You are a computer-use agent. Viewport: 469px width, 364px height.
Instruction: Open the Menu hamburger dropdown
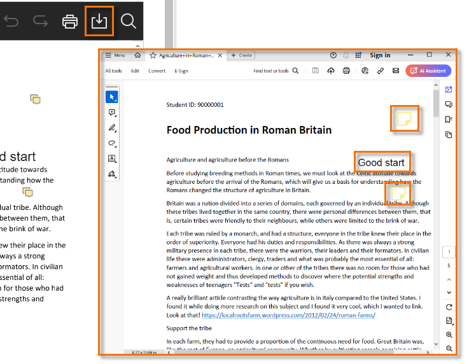[x=115, y=55]
